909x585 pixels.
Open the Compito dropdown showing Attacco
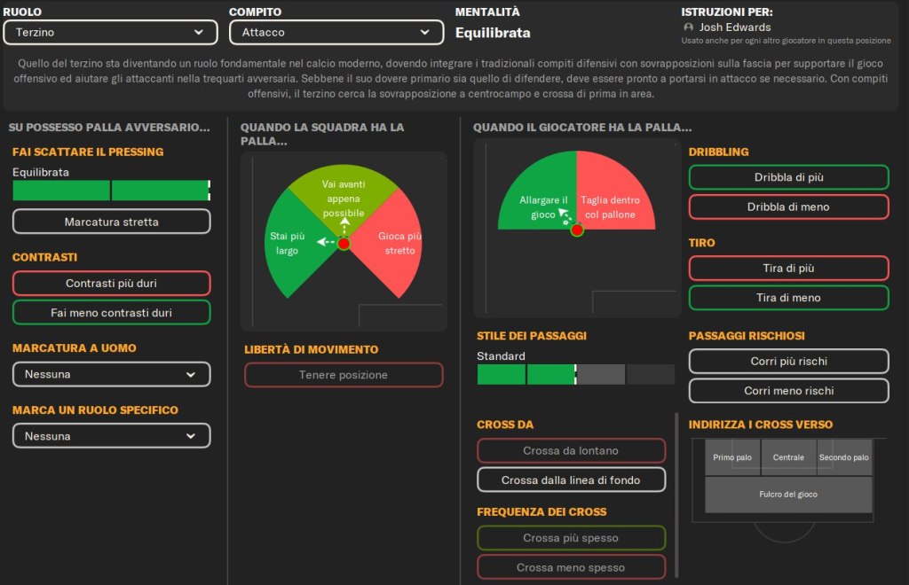pyautogui.click(x=336, y=33)
